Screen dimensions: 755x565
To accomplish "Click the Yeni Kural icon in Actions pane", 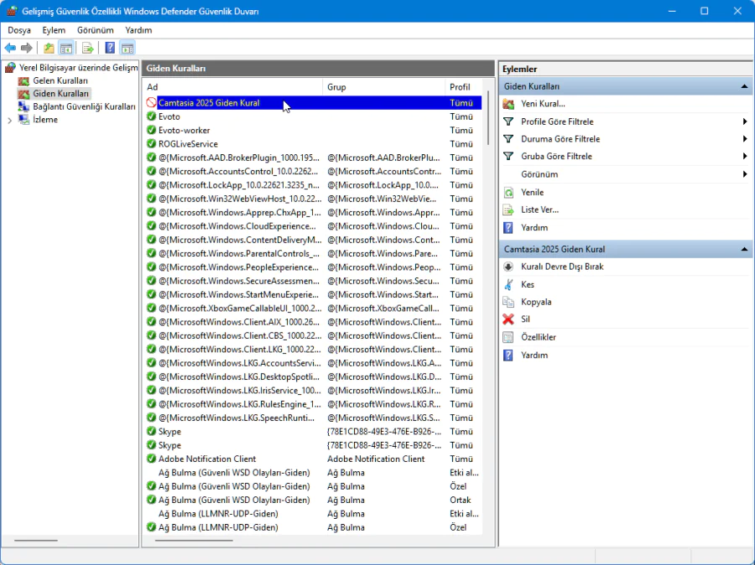I will (x=508, y=104).
